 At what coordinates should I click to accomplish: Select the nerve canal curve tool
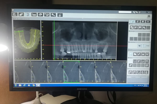click(143, 61)
